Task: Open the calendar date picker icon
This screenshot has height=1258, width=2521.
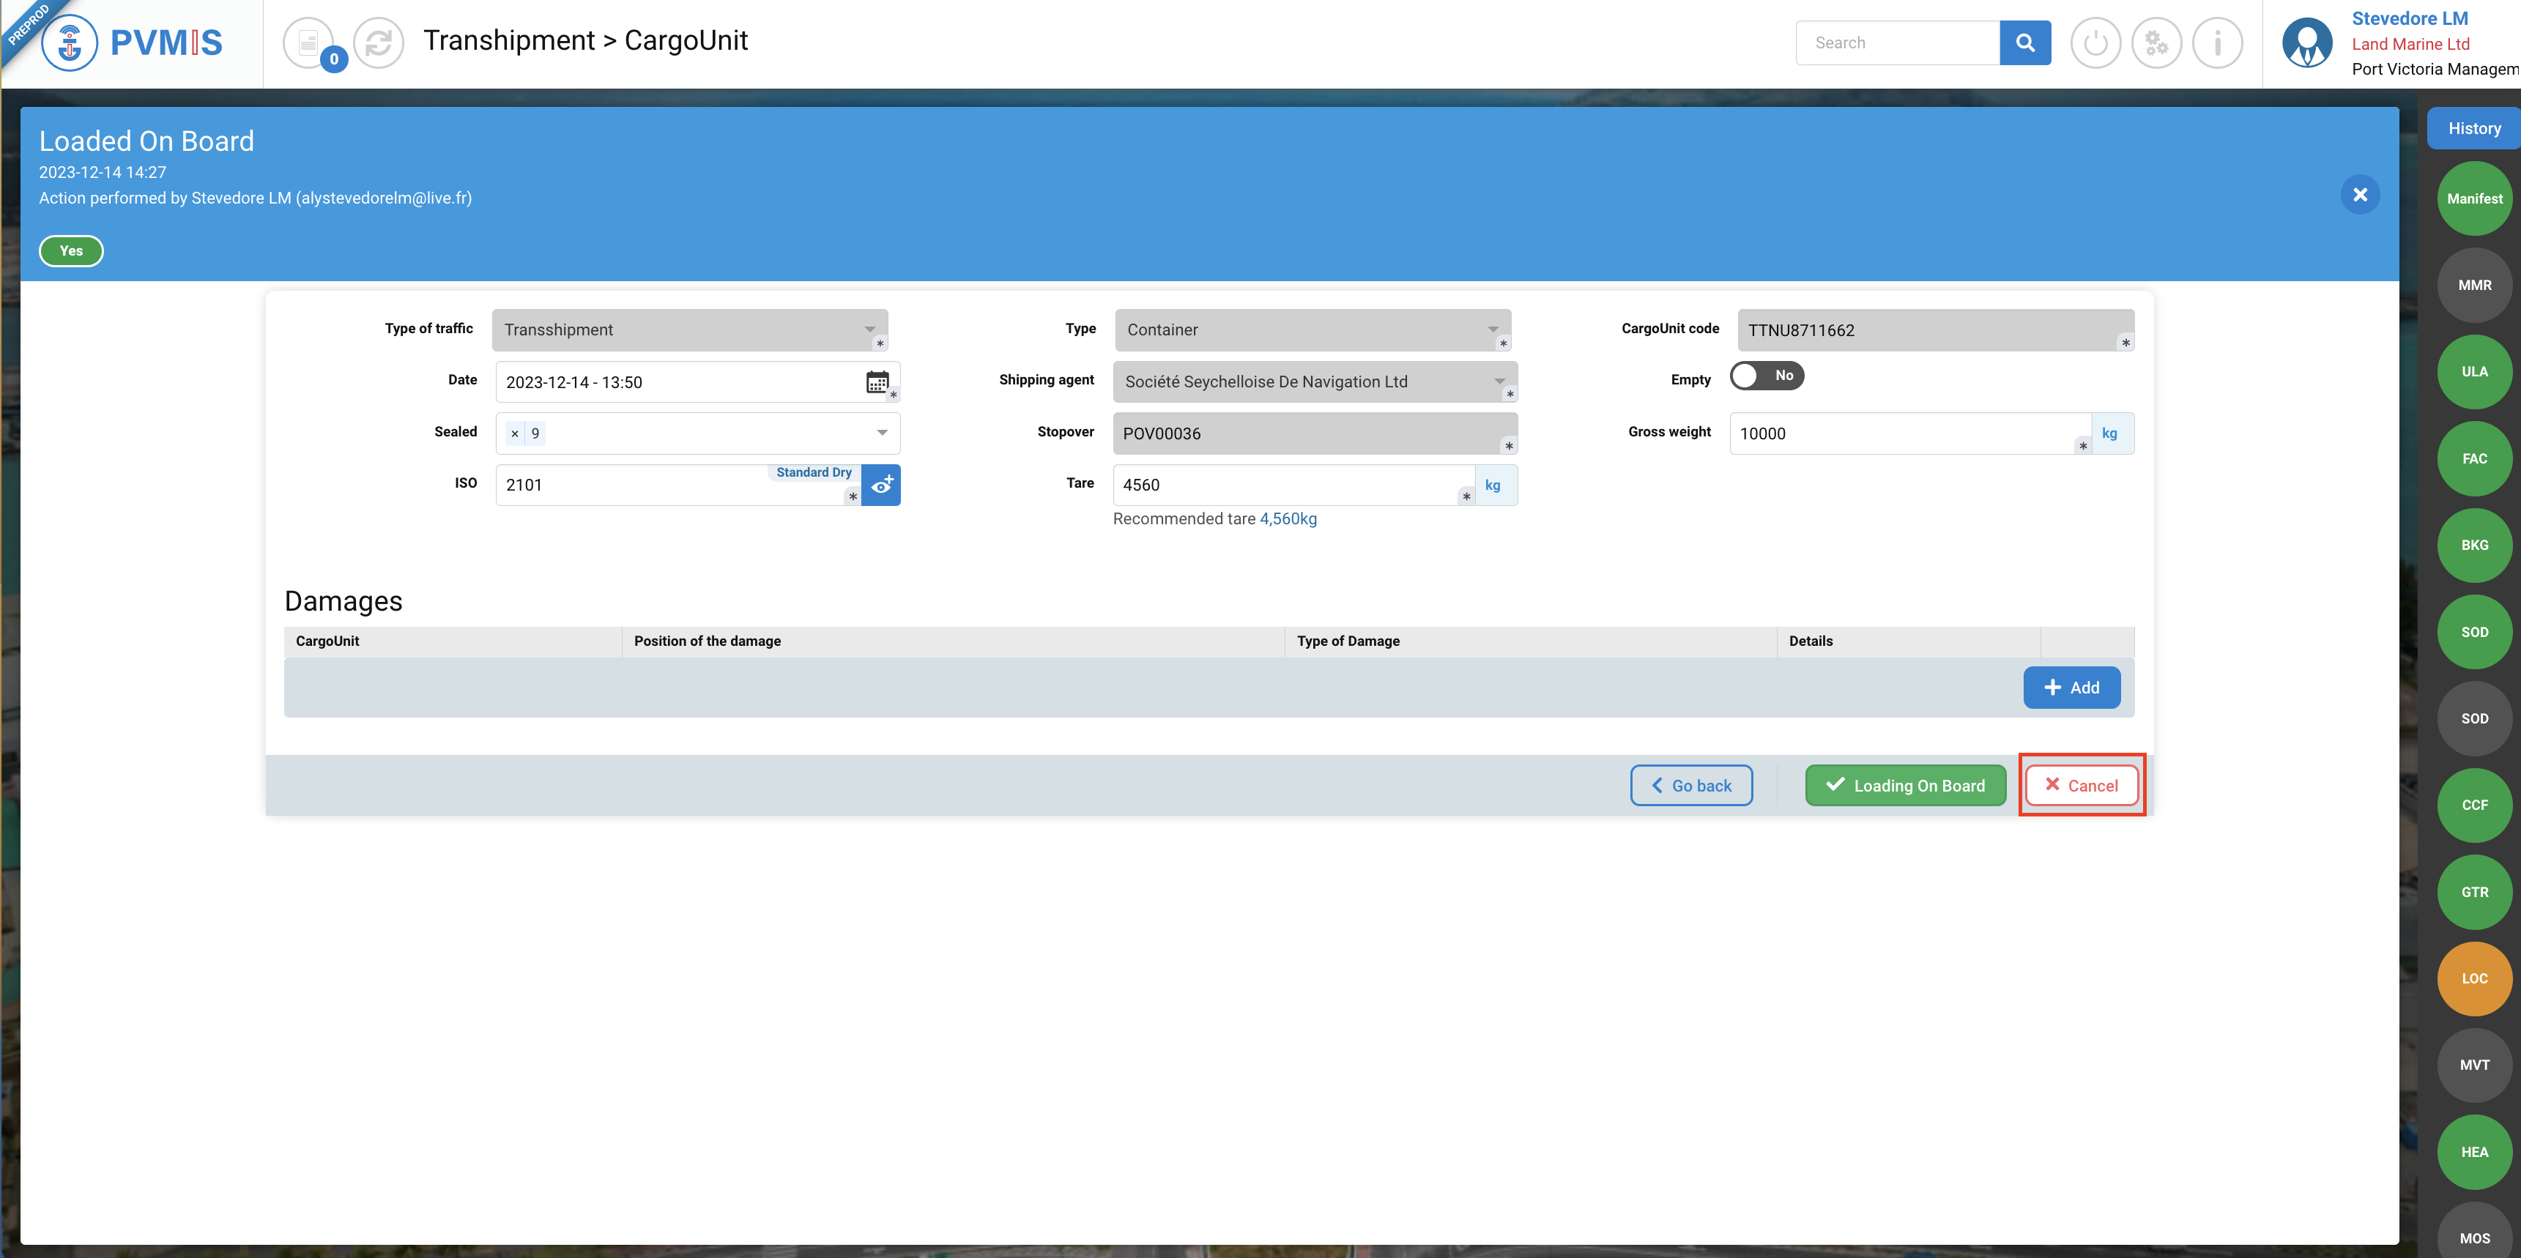Action: (877, 382)
